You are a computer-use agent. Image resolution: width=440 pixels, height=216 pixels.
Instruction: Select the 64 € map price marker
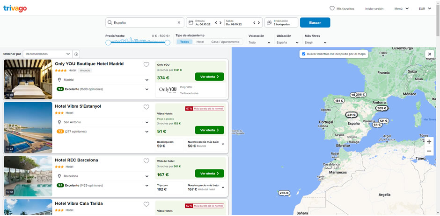[377, 125]
